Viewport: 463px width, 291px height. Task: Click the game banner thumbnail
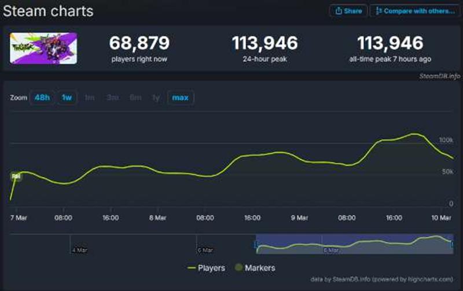(43, 48)
